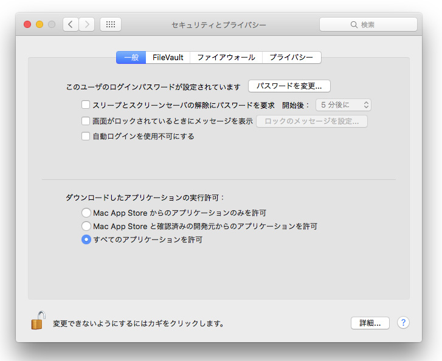Image resolution: width=442 pixels, height=361 pixels.
Task: Open the ファイアウォール tab
Action: (226, 58)
